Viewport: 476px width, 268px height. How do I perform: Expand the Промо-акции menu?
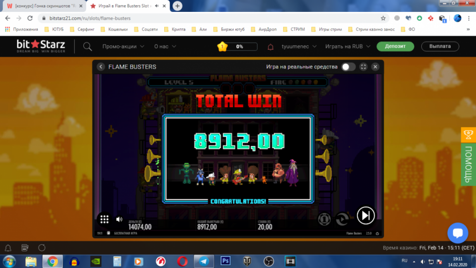pyautogui.click(x=123, y=47)
